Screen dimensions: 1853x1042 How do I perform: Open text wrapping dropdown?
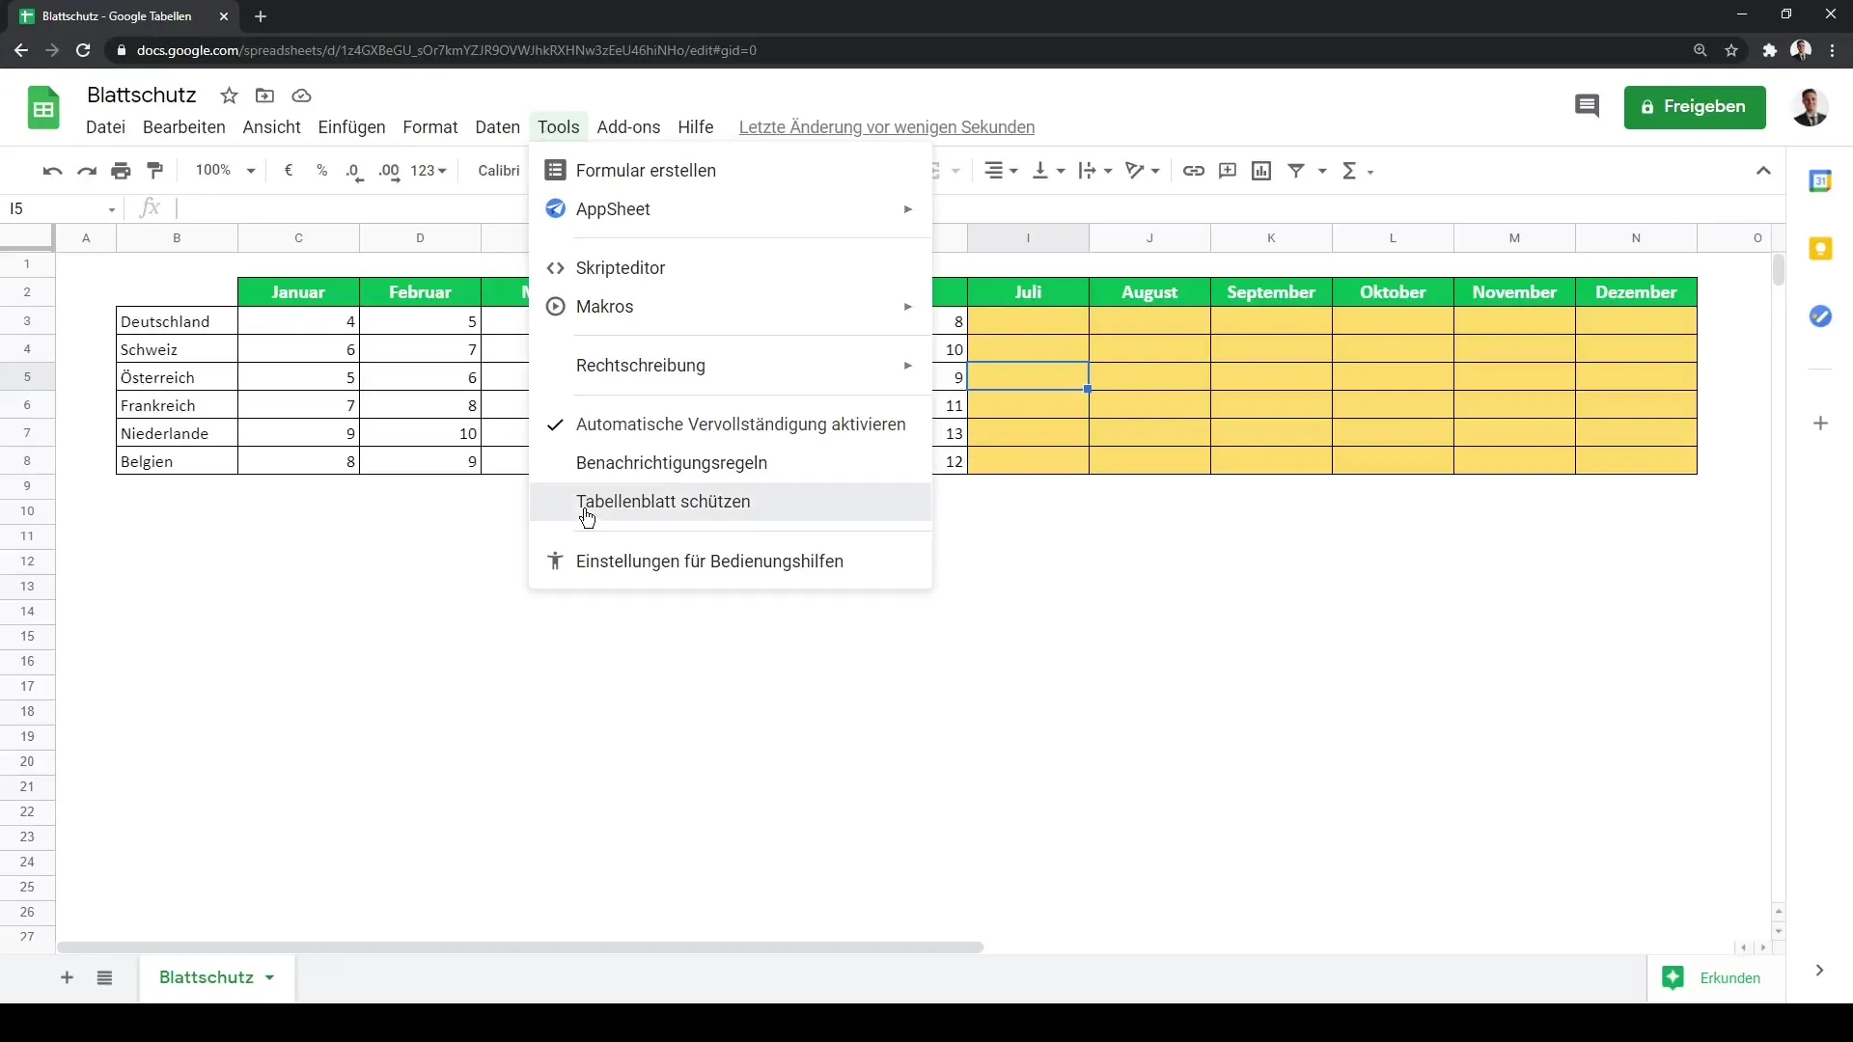[x=1095, y=171]
